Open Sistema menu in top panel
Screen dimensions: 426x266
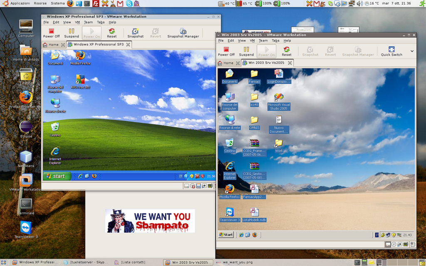click(x=57, y=3)
